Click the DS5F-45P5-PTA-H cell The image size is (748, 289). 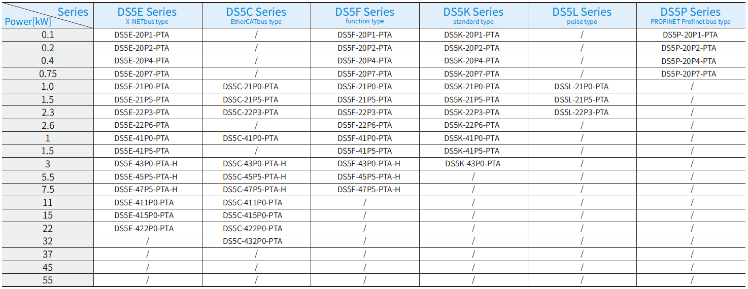click(368, 177)
